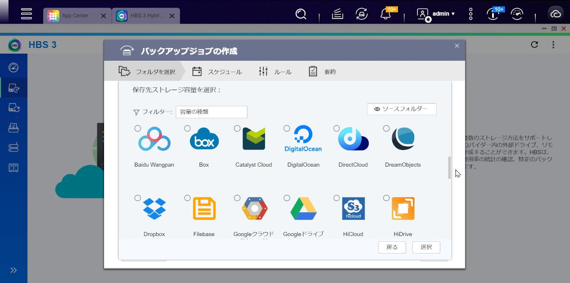Click the Filebase logo

point(204,208)
